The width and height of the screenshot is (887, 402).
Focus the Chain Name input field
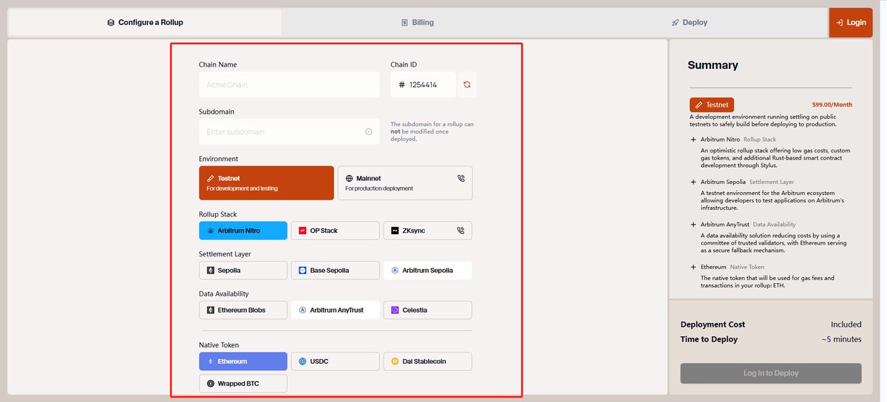[x=289, y=85]
